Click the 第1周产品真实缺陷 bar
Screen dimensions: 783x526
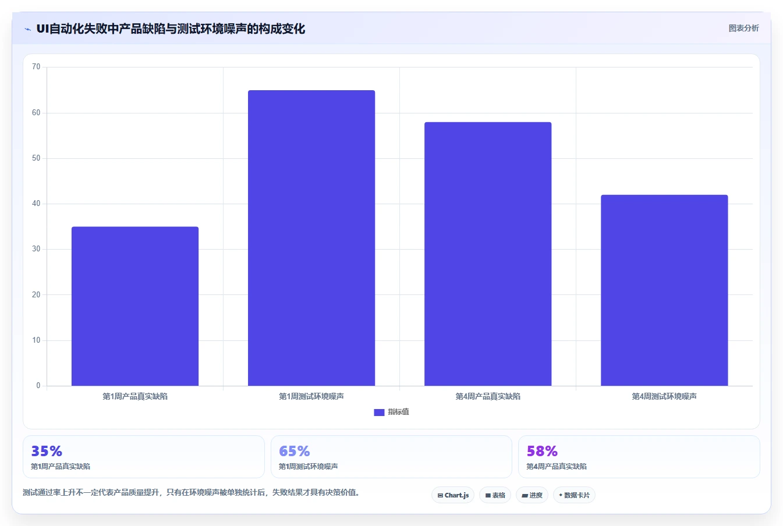(135, 306)
